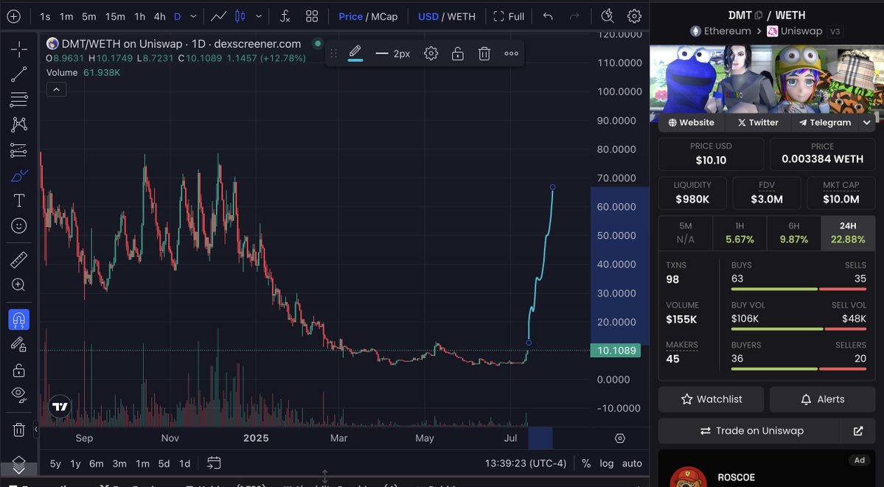Set the range to 5y
884x487 pixels.
[x=55, y=463]
